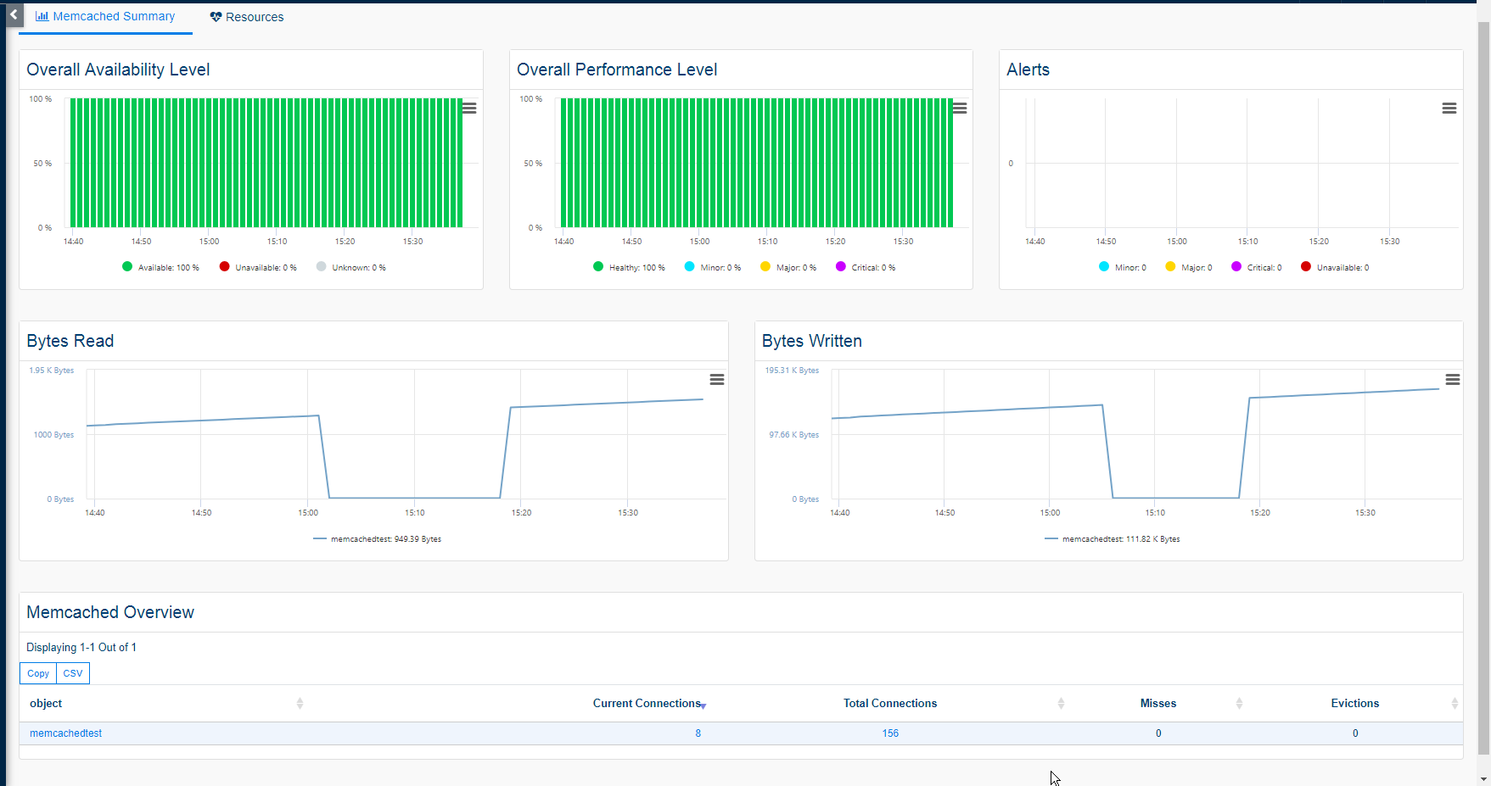Export the table with CSV button

73,673
